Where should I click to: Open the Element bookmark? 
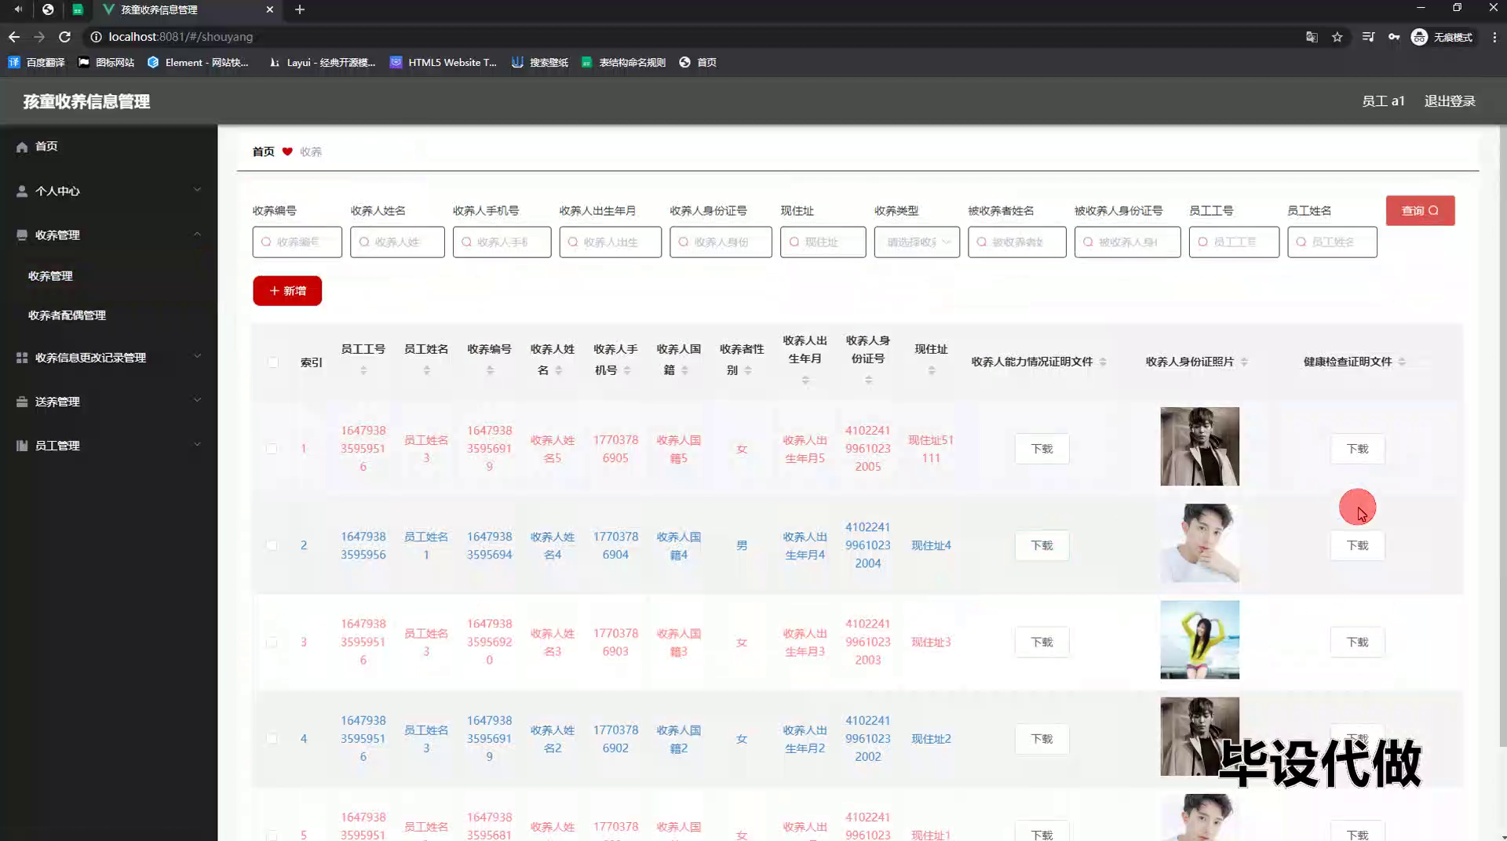point(198,62)
